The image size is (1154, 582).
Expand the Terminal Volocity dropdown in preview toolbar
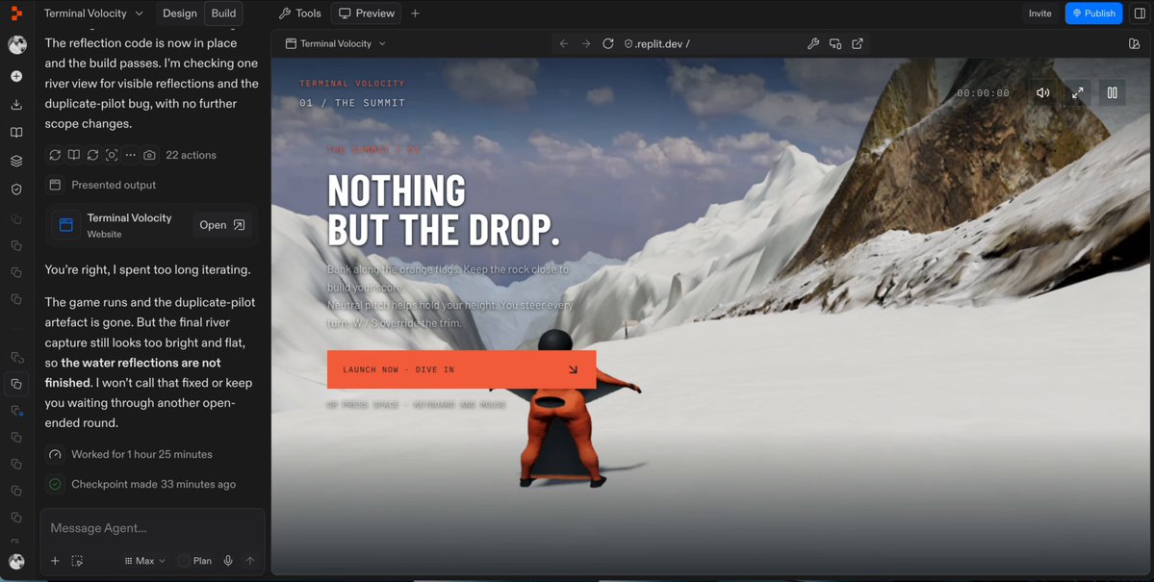[x=336, y=43]
